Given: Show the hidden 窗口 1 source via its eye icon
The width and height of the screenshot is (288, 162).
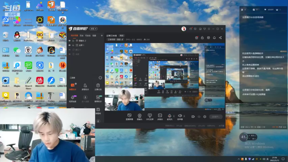Looking at the screenshot, I should tap(69, 50).
